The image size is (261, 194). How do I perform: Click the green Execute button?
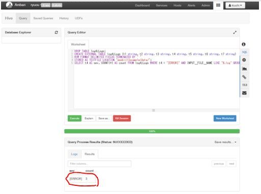coord(74,118)
